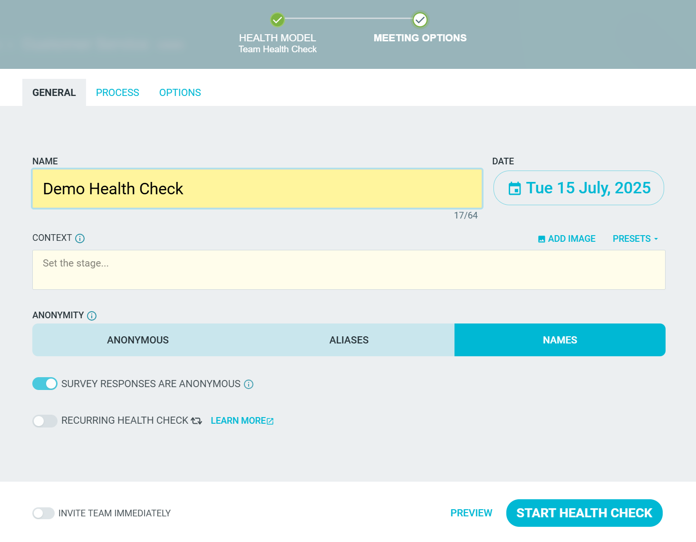Open the Context info icon
696x542 pixels.
tap(80, 238)
